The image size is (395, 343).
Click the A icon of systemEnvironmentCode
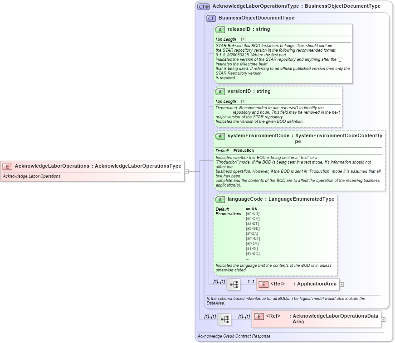coord(220,135)
